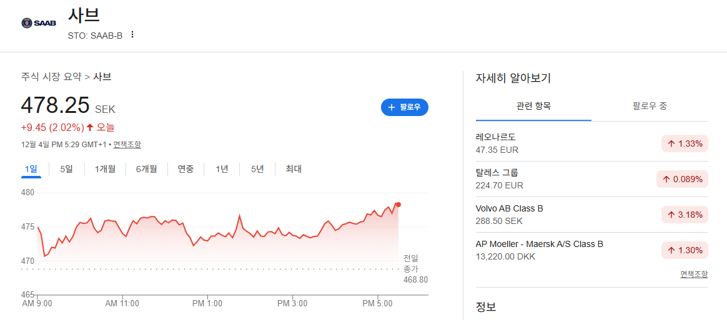Viewport: 727px width, 320px height.
Task: Click the red endpoint marker on the chart
Action: click(398, 205)
